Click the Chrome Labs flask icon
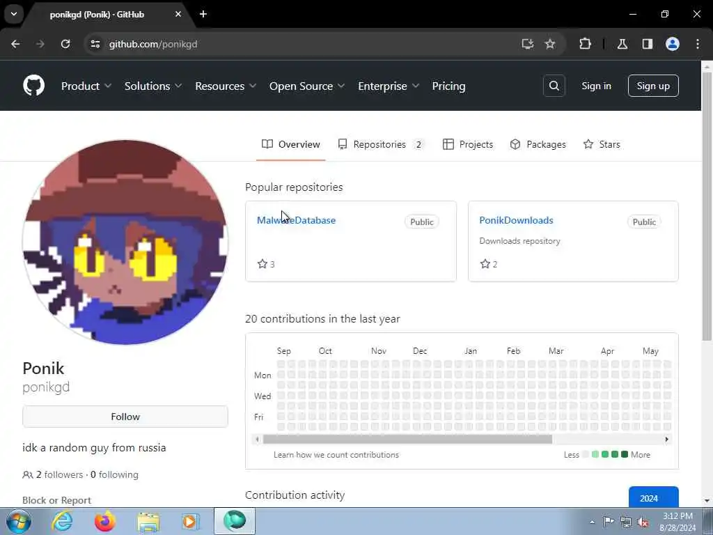 coord(622,44)
